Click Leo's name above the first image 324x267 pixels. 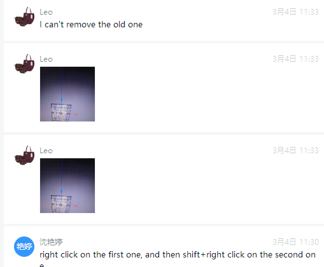[x=46, y=59]
